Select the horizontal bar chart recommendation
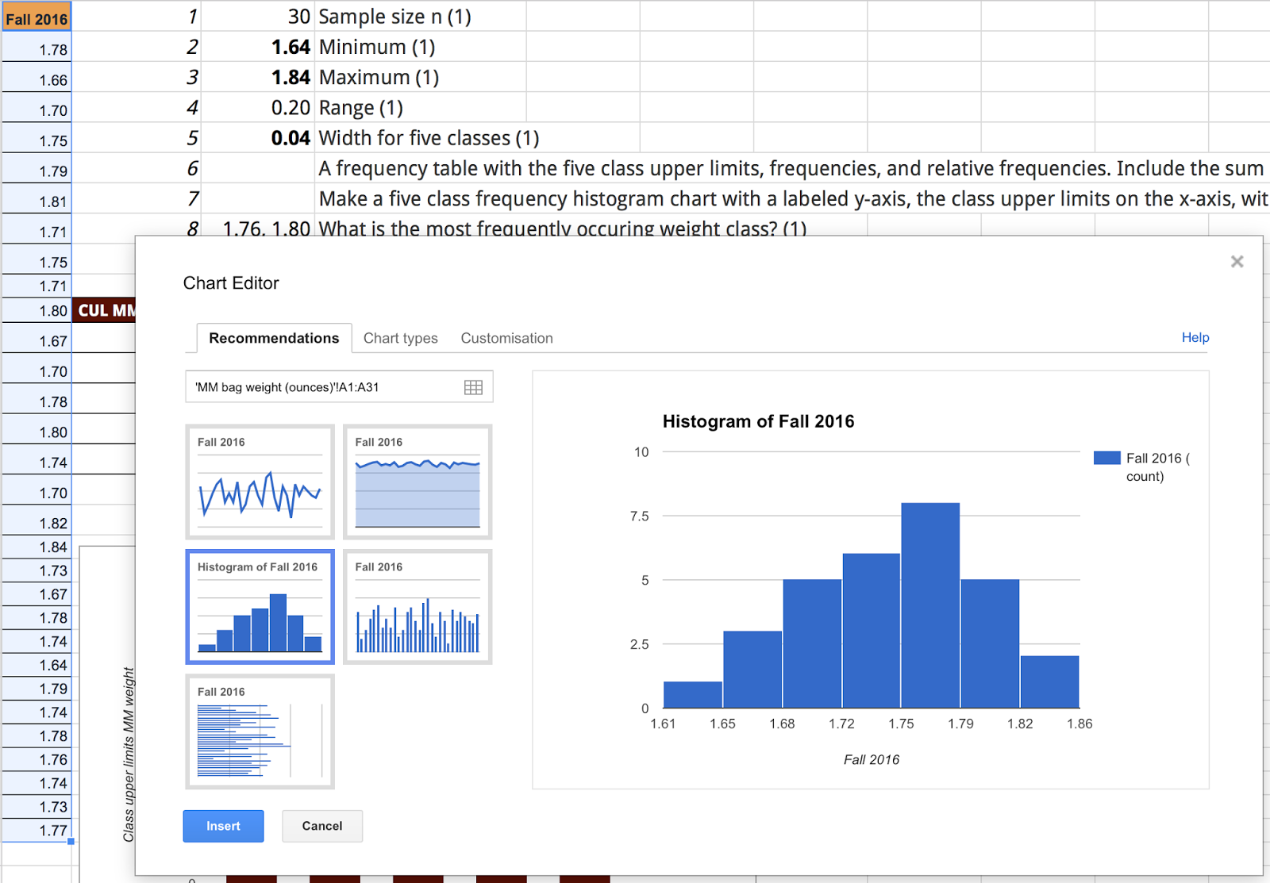The height and width of the screenshot is (883, 1270). click(x=260, y=731)
